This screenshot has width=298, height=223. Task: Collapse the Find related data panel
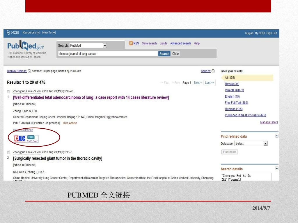pyautogui.click(x=277, y=136)
